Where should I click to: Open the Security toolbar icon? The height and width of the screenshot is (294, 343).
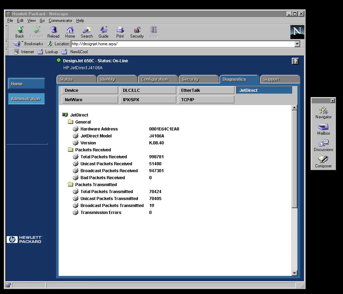pos(137,32)
